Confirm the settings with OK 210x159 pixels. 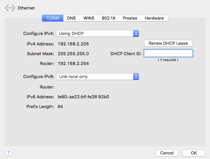tap(194, 153)
